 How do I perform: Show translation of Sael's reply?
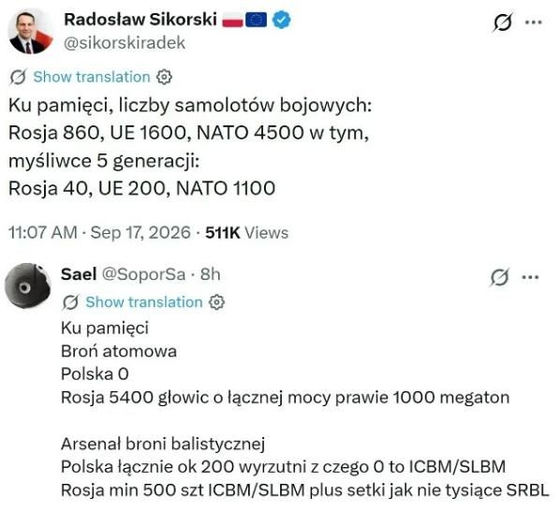[x=144, y=302]
